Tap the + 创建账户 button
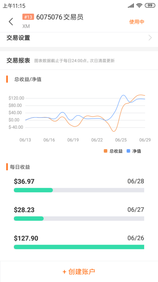 79,271
